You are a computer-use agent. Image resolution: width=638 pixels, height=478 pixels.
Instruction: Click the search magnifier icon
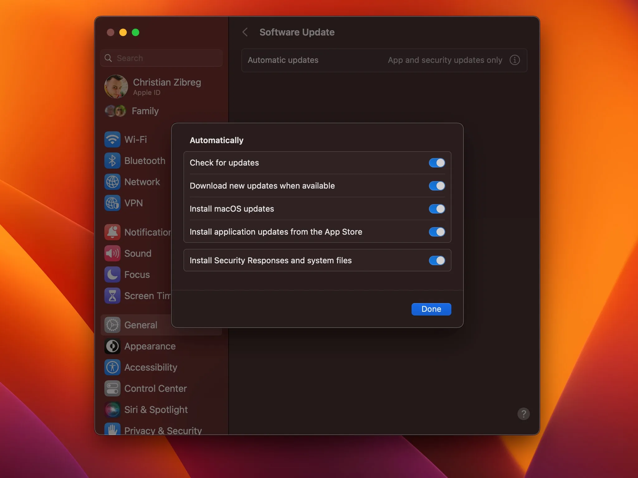click(x=108, y=58)
